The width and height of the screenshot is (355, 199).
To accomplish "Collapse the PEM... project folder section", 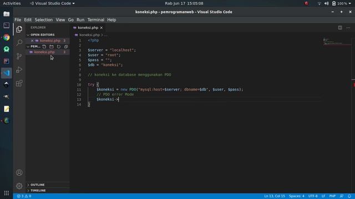I will (33, 46).
